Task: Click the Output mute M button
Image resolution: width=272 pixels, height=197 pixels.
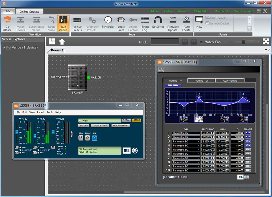Action: pyautogui.click(x=53, y=147)
